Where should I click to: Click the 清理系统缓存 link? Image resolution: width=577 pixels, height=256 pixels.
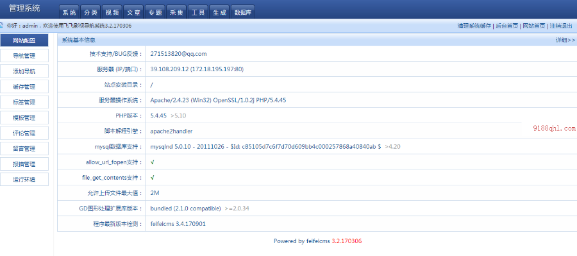click(x=474, y=26)
